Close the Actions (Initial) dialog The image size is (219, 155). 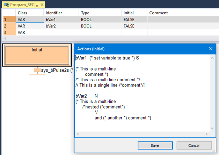click(x=211, y=49)
